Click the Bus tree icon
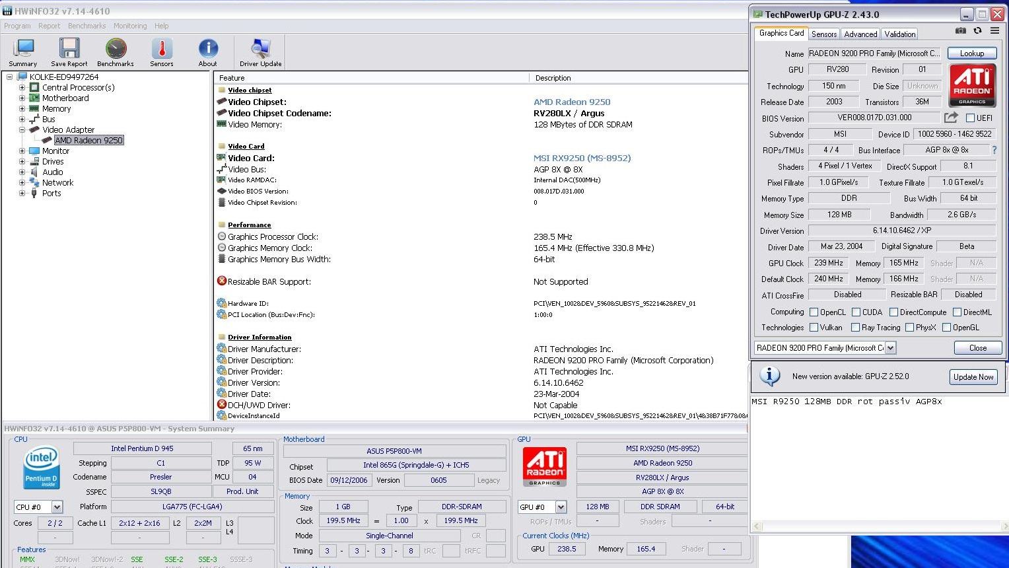 click(34, 119)
